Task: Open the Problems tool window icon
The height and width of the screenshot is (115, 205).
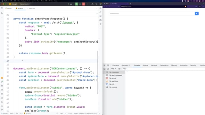Action: (x=2, y=106)
